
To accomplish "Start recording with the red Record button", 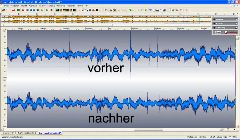I will click(51, 10).
